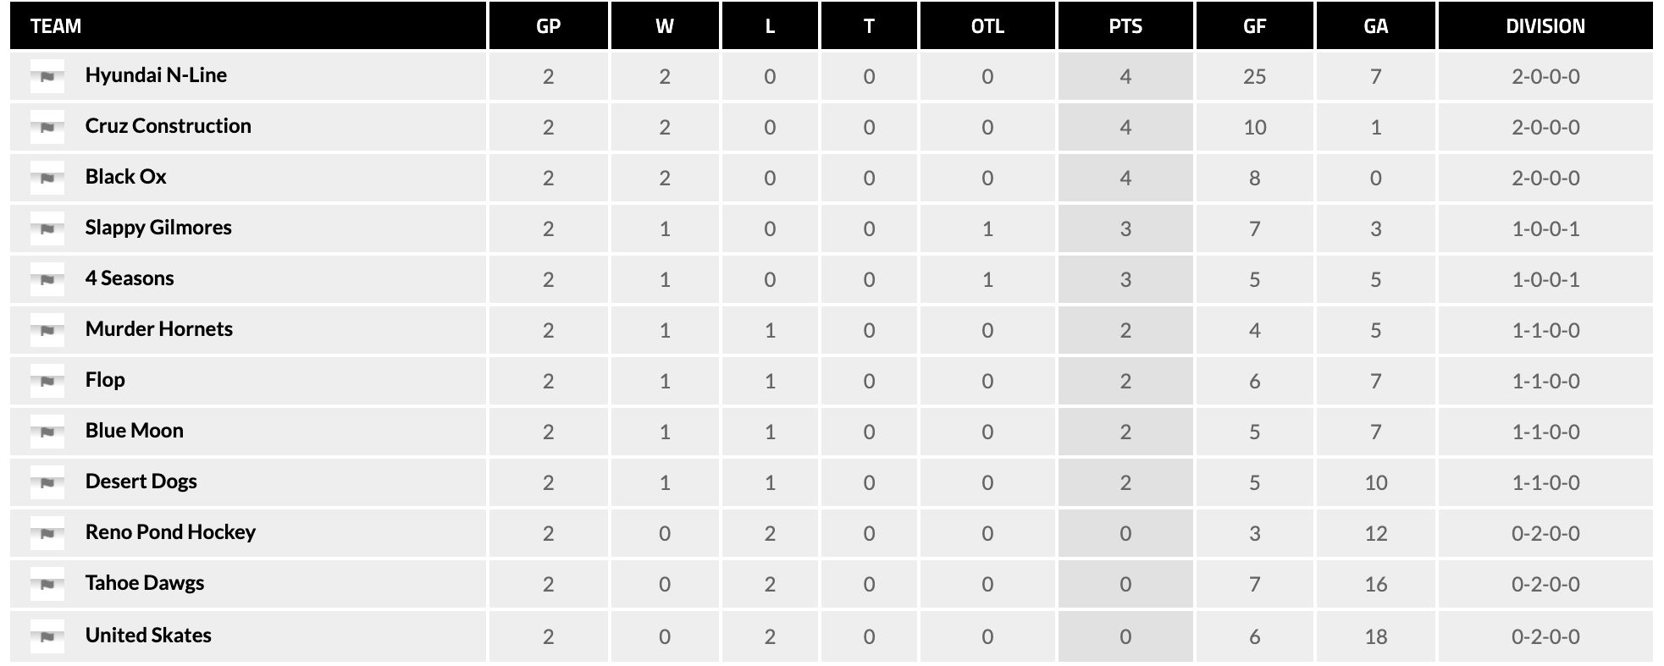Image resolution: width=1664 pixels, height=666 pixels.
Task: Open the Hyundai N-Line team page
Action: point(156,75)
